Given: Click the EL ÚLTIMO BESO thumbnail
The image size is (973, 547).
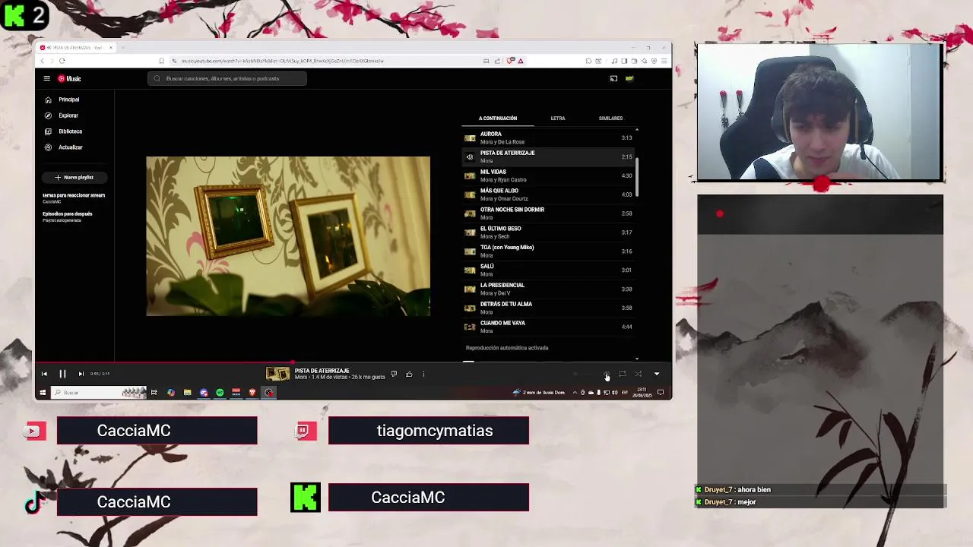Looking at the screenshot, I should 470,232.
